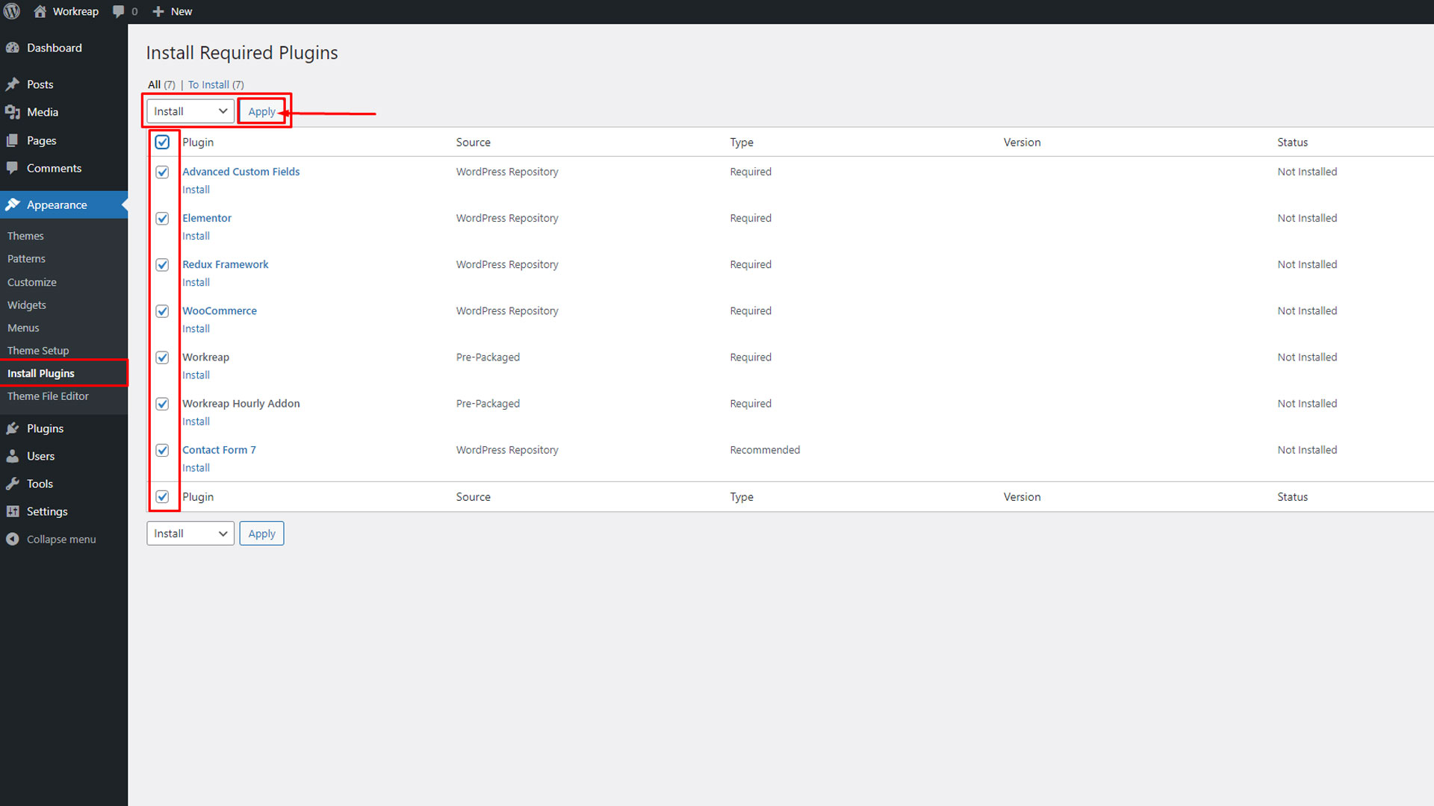Switch to the To Install filter tab
The image size is (1434, 806).
click(208, 85)
